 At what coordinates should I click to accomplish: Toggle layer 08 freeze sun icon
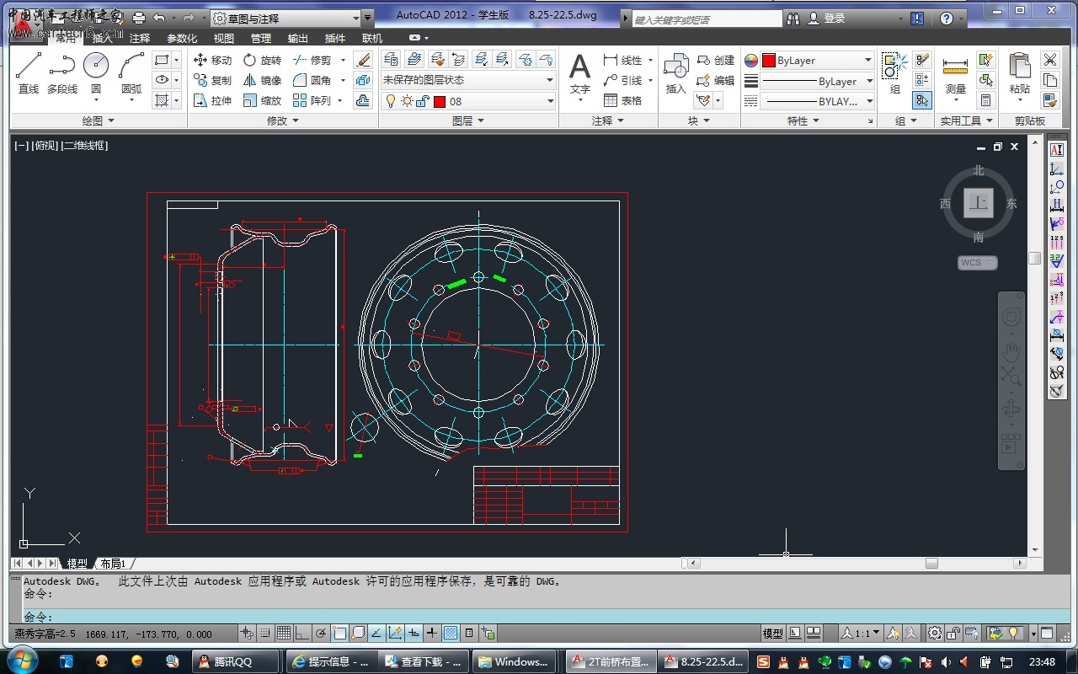[x=407, y=101]
